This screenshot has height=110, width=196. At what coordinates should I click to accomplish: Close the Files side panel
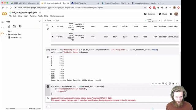[x=40, y=21]
